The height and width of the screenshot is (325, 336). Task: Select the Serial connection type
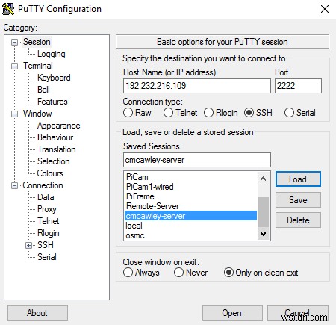click(x=289, y=113)
